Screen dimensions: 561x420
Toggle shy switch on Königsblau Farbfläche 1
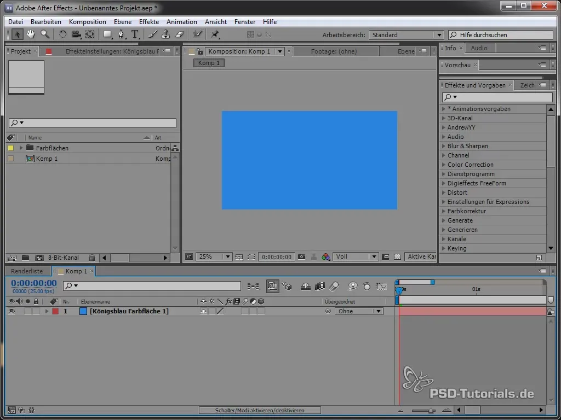click(204, 311)
